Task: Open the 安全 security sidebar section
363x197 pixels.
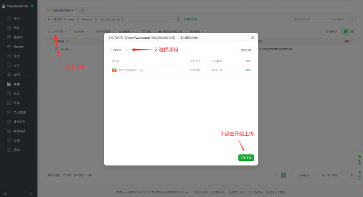Action: click(x=17, y=65)
